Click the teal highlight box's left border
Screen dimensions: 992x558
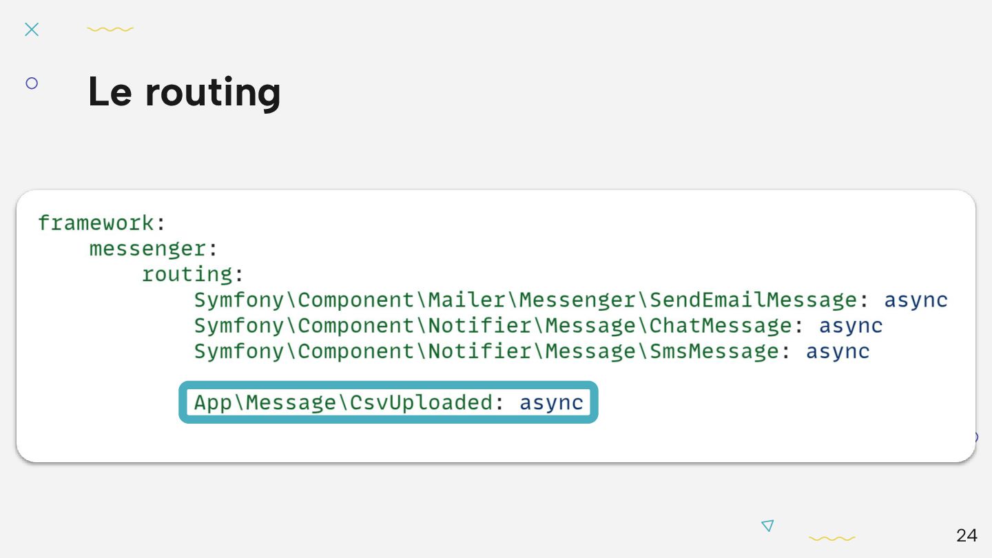coord(183,402)
